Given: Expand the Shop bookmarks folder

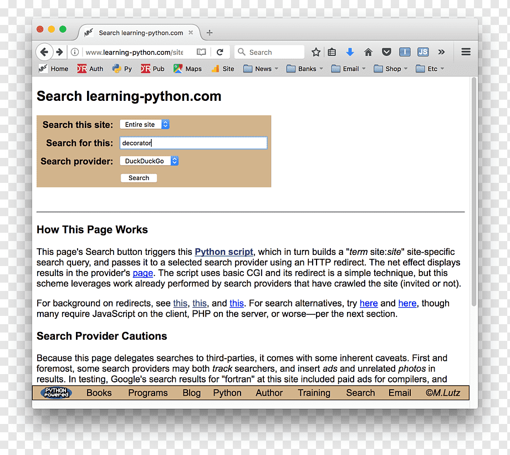Looking at the screenshot, I should 391,69.
